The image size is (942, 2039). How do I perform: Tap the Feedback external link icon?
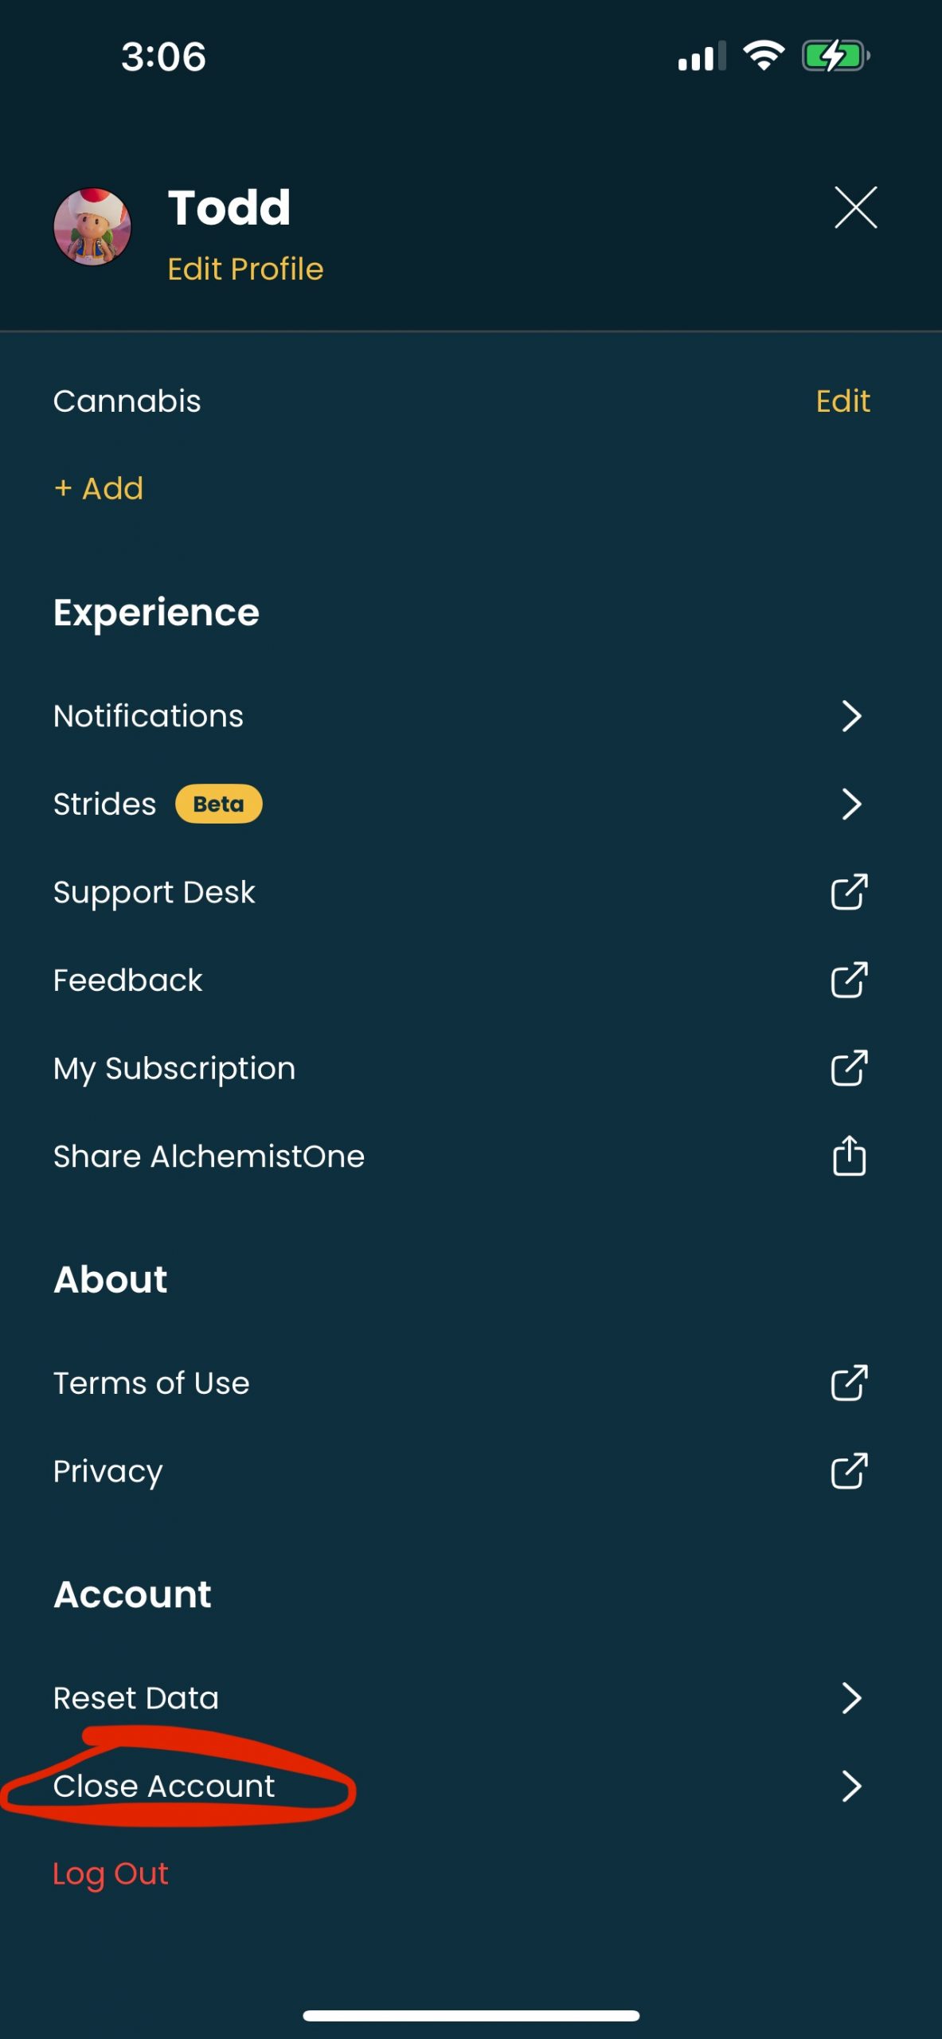(x=849, y=980)
